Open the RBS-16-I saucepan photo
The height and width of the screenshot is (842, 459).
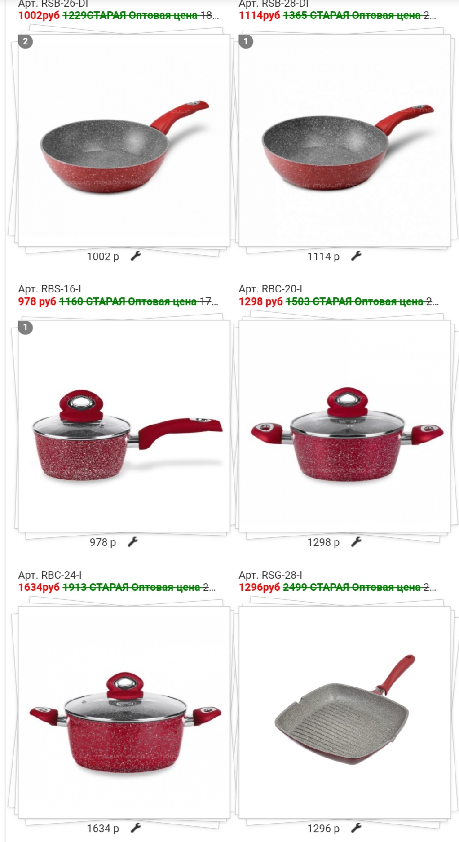point(124,426)
